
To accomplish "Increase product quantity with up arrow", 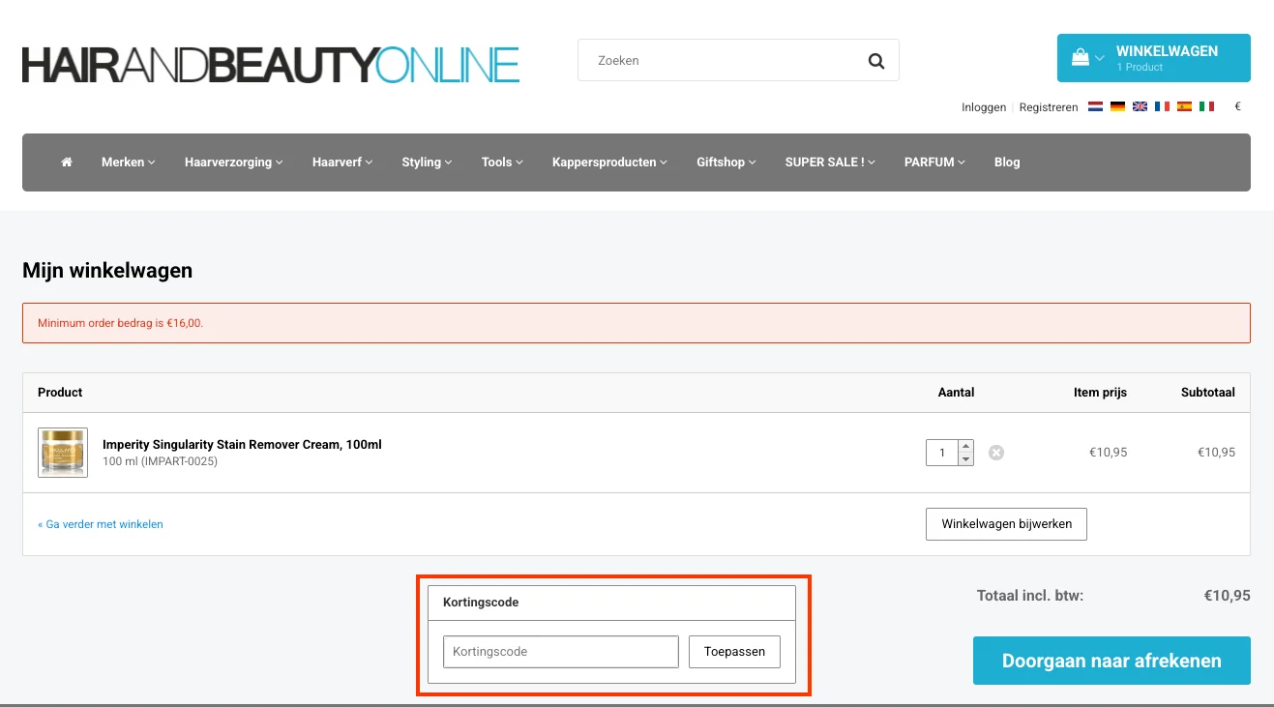I will [965, 447].
